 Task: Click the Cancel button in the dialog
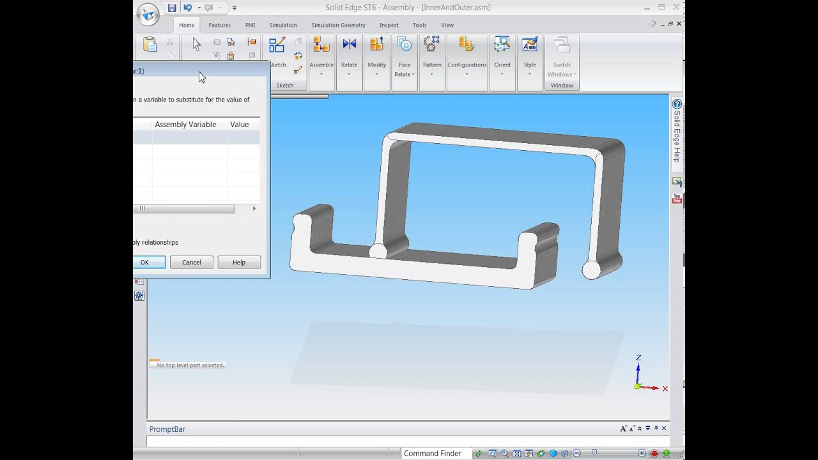pos(192,262)
